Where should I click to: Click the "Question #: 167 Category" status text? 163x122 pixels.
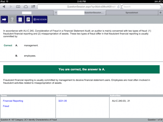[x=29, y=120]
